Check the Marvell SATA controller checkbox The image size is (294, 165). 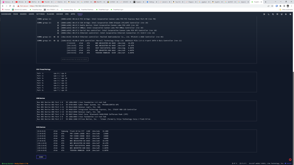pos(58,40)
